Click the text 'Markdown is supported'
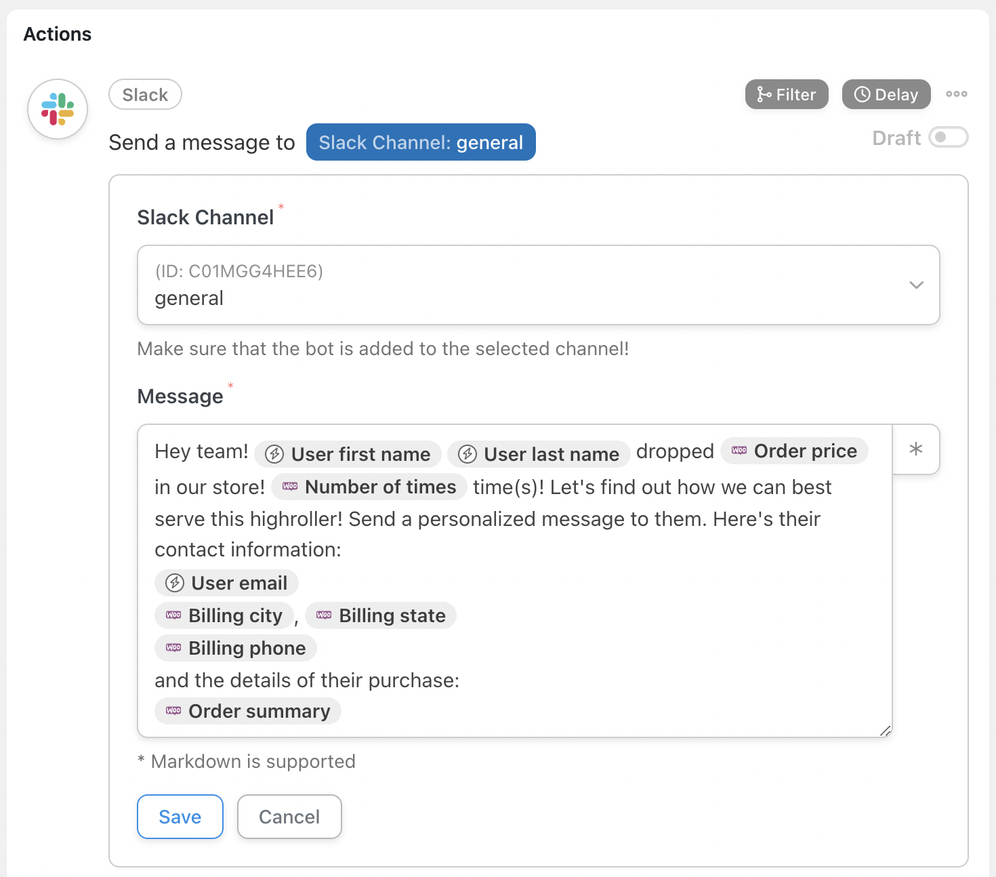This screenshot has height=877, width=996. 253,761
